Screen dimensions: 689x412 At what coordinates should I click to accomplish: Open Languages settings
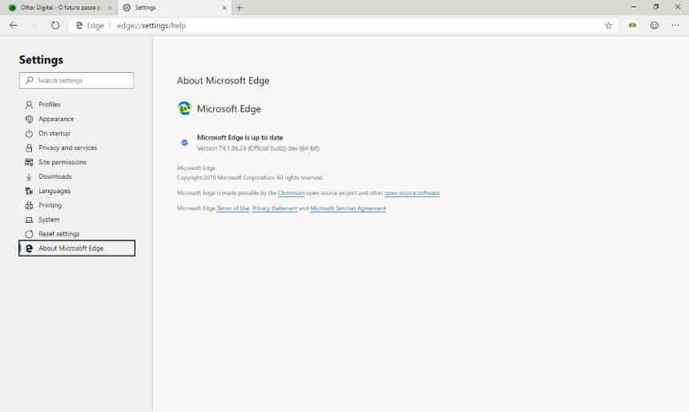[54, 191]
